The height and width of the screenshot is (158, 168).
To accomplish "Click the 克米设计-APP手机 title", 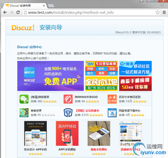I will 35,149.
